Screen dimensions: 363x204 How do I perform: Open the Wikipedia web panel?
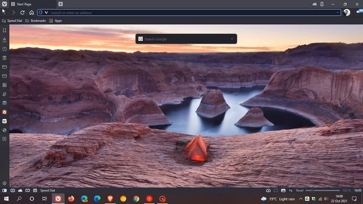coord(5,121)
